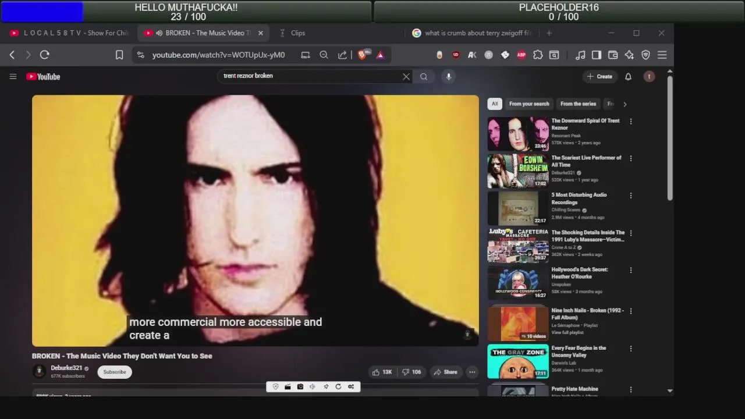Select the From the series chip
Screen dimensions: 745x419
coord(578,104)
